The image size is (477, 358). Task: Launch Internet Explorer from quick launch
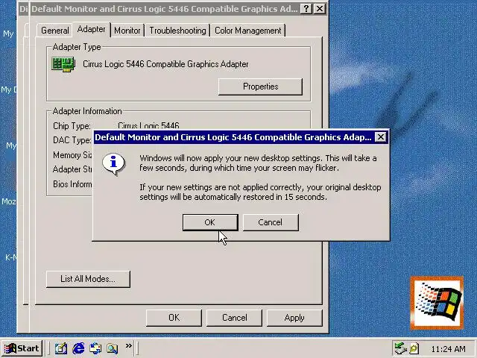pos(78,348)
